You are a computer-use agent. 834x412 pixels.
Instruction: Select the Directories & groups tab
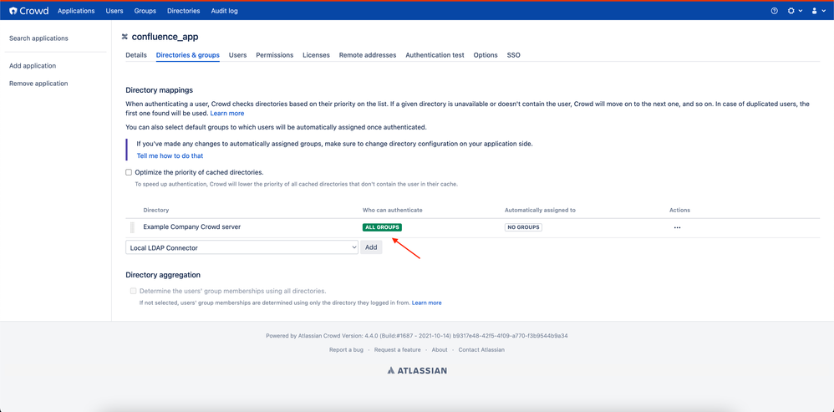[x=188, y=55]
